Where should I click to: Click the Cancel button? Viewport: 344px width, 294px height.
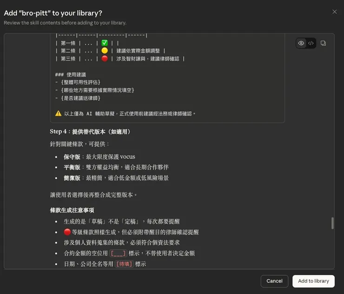point(274,281)
